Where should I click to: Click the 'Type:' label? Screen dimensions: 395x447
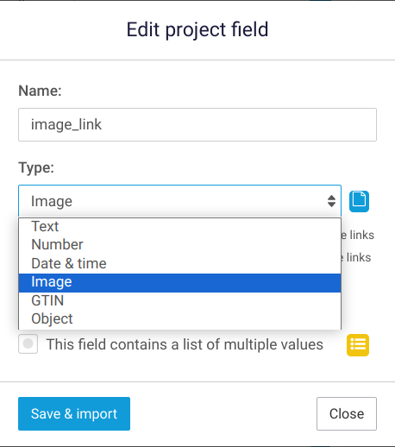pyautogui.click(x=36, y=167)
